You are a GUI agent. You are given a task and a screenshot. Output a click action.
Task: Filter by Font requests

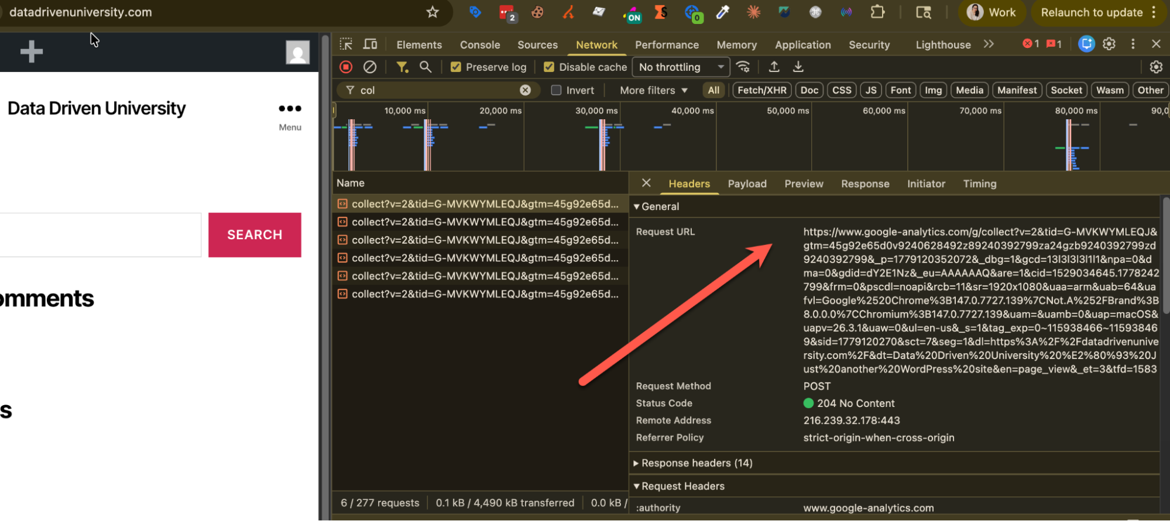click(x=901, y=90)
